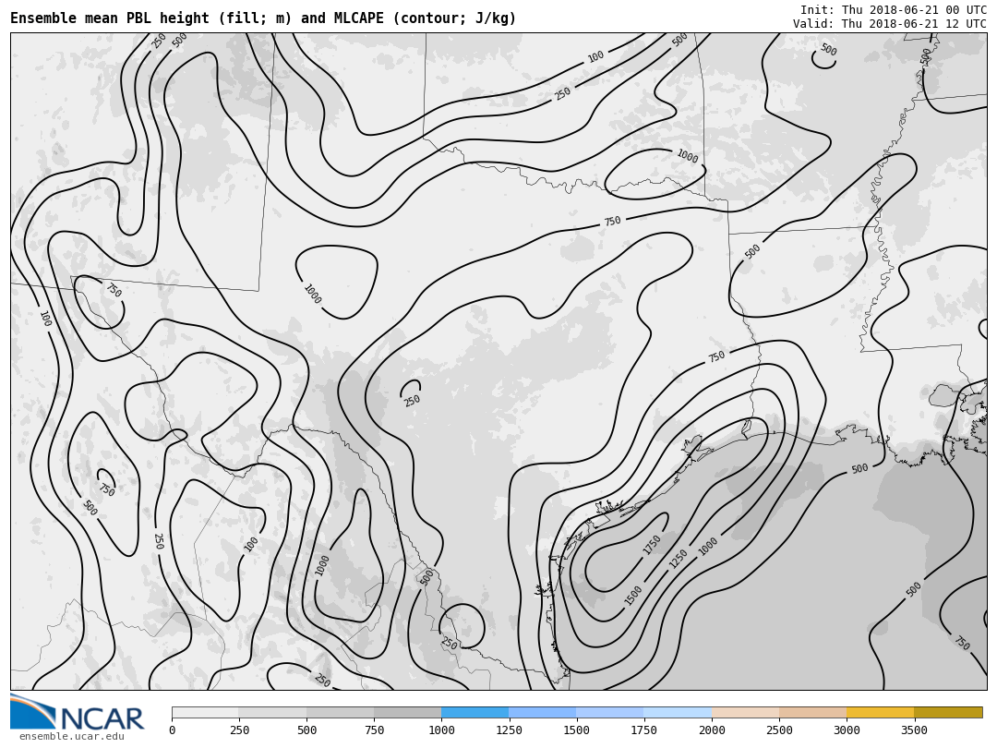The height and width of the screenshot is (748, 997).
Task: Click the lightest blue 1750–2000 colorbar swatch
Action: [678, 713]
